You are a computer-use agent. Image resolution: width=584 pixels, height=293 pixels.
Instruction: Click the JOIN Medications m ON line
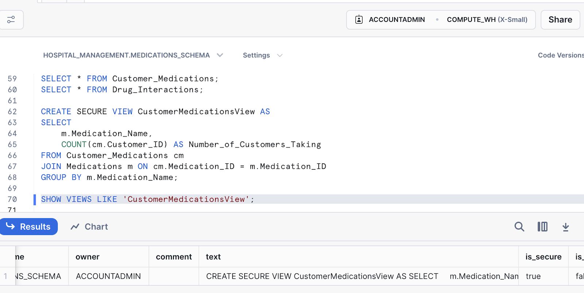point(184,166)
